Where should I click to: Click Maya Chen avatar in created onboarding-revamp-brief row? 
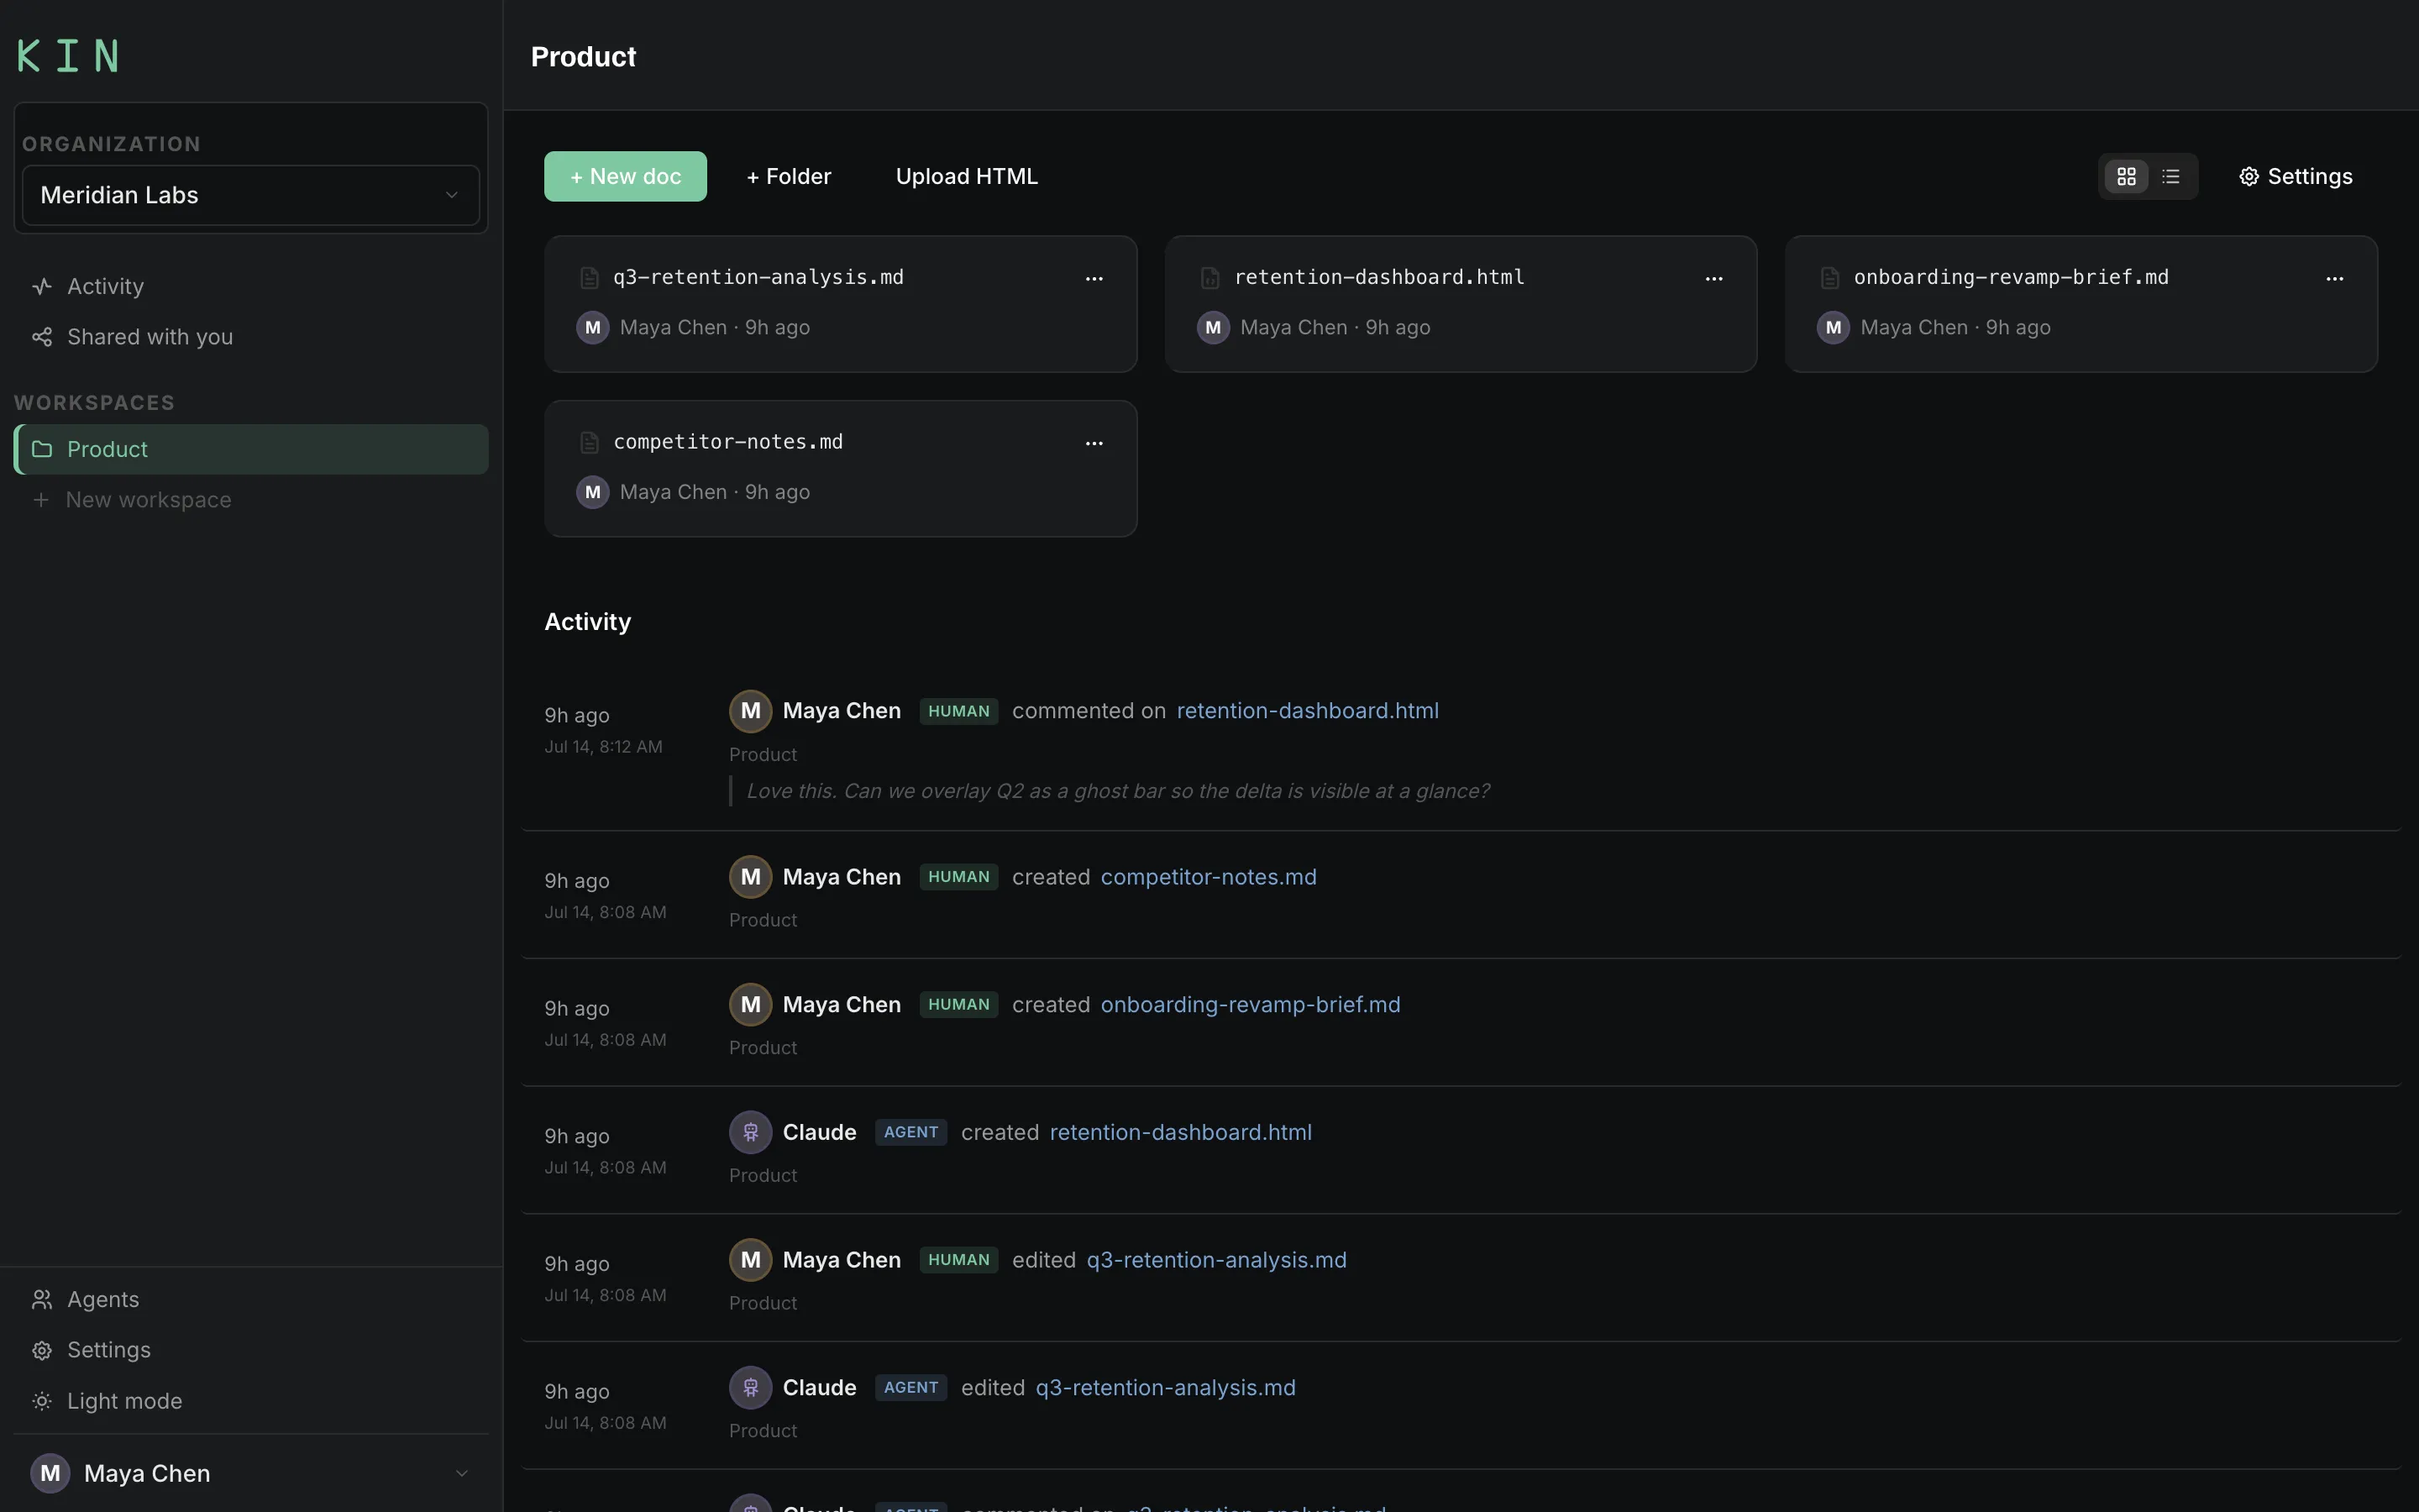pos(751,1005)
